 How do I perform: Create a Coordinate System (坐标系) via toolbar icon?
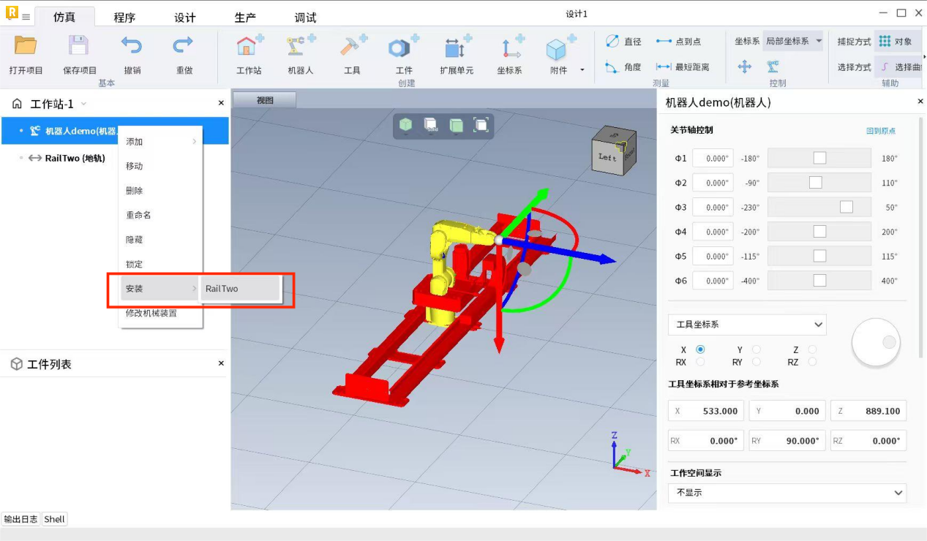[x=509, y=48]
